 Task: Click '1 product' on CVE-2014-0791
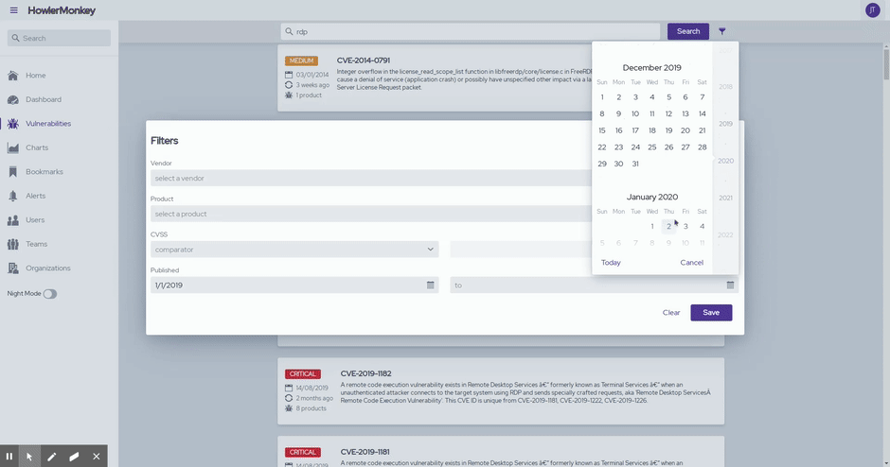[309, 95]
